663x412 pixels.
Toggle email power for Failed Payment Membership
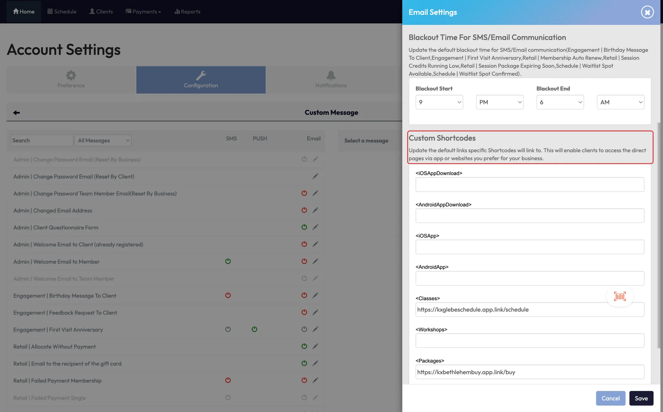(x=304, y=380)
